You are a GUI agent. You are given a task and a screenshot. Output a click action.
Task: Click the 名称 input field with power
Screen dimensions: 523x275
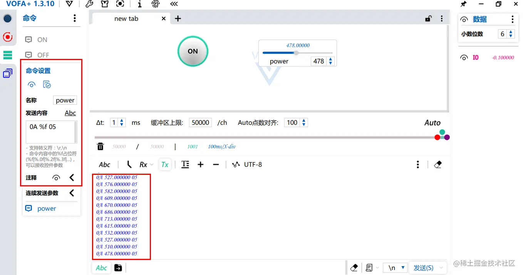coord(65,100)
